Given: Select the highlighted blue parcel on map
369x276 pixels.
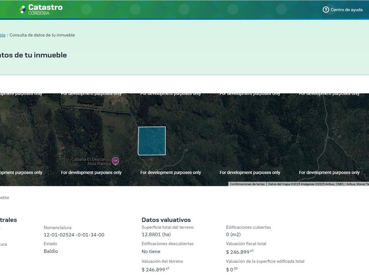Looking at the screenshot, I should point(152,141).
